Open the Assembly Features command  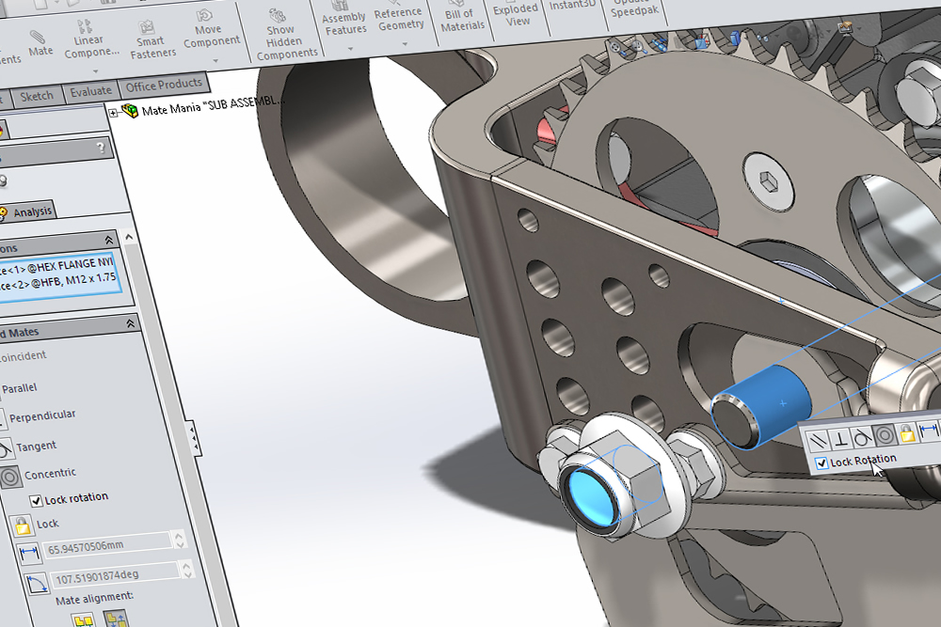344,18
